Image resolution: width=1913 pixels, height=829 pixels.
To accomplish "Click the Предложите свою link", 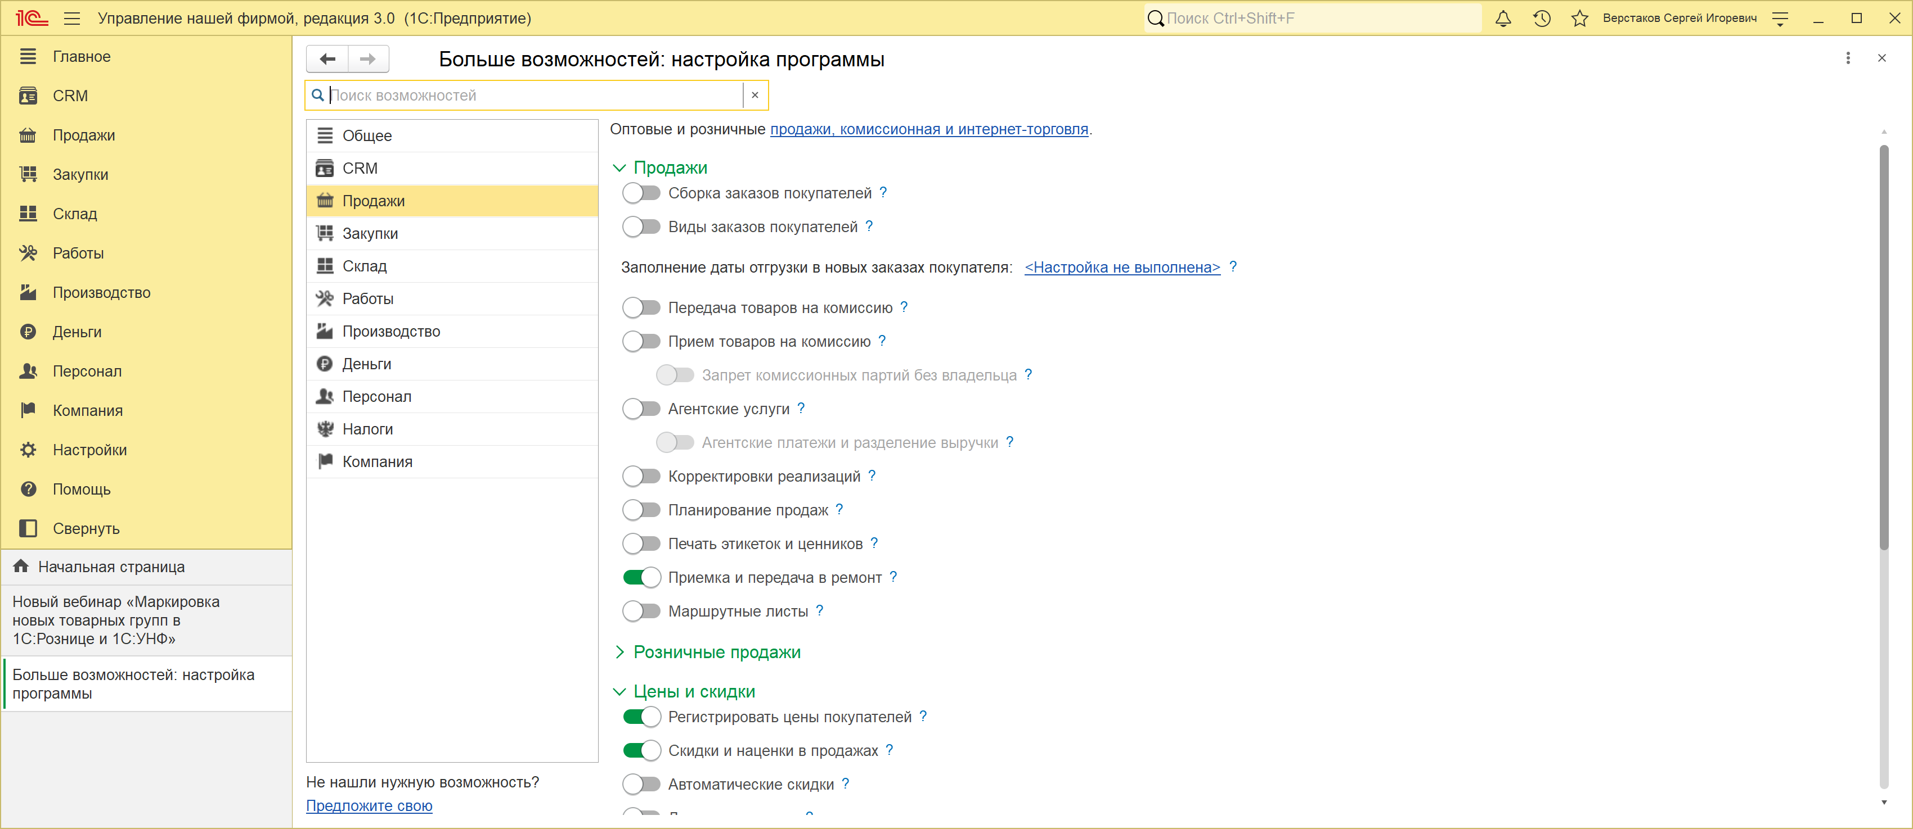I will 369,805.
